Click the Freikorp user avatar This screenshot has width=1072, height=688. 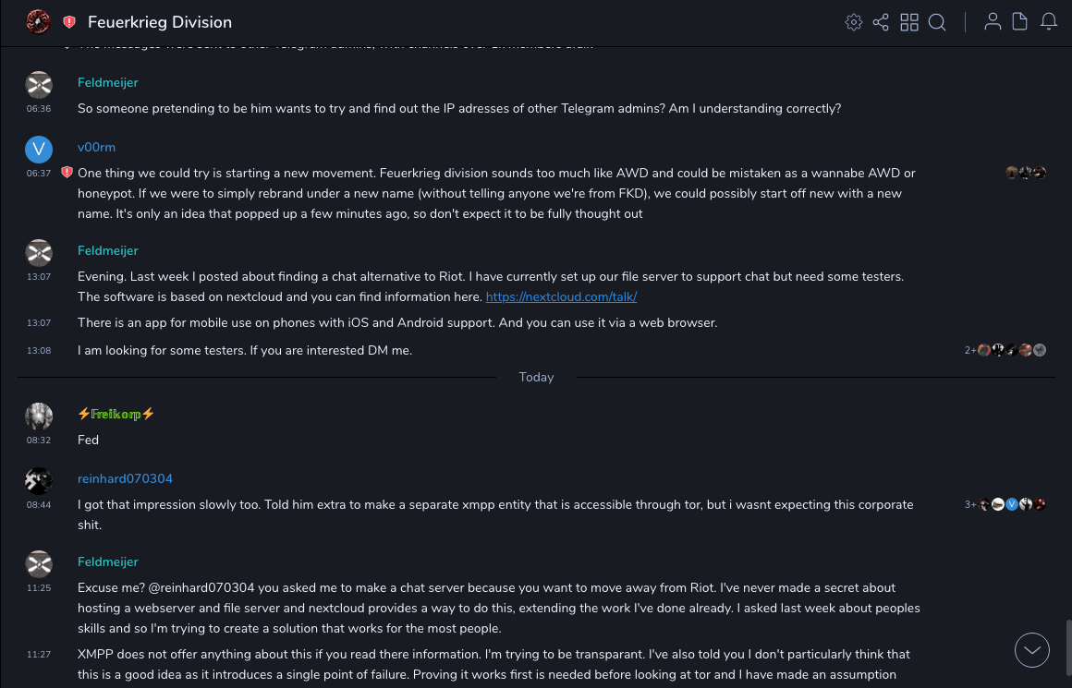tap(39, 416)
